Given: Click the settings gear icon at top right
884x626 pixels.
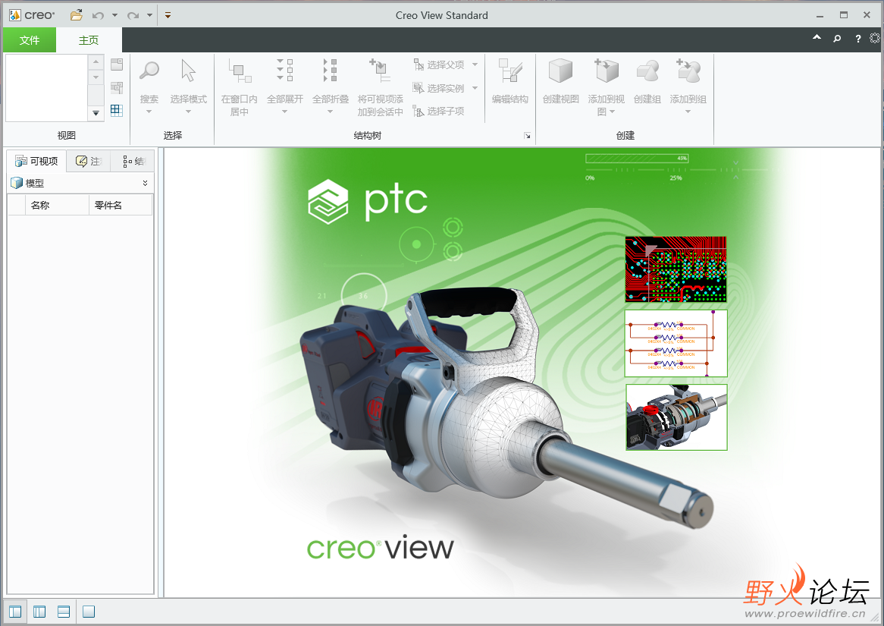Looking at the screenshot, I should point(874,38).
